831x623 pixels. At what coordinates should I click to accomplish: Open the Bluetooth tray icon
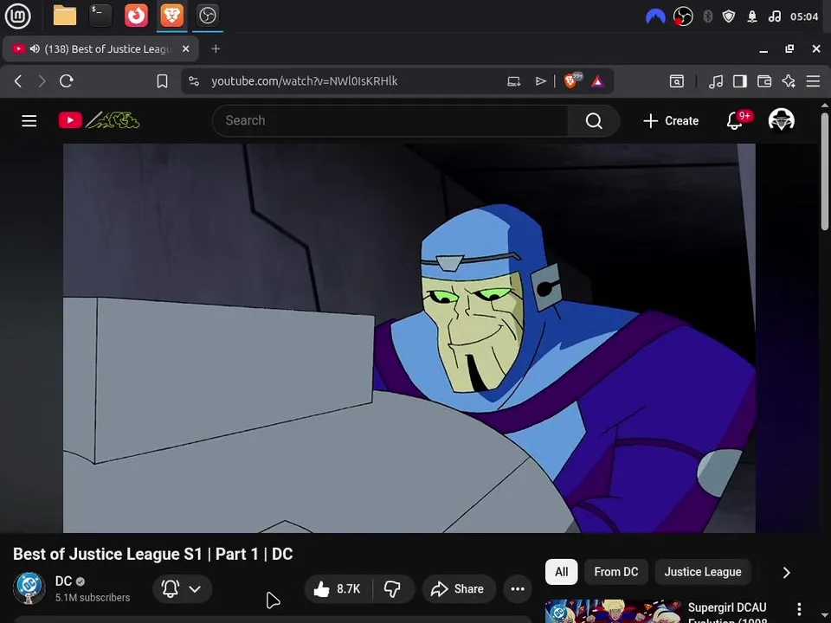coord(707,17)
